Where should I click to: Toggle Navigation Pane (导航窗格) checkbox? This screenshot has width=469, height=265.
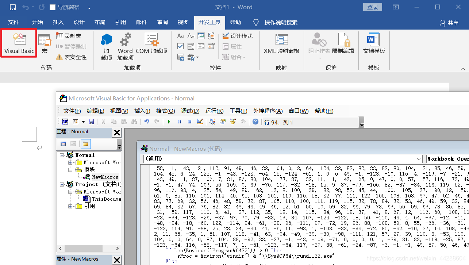(53, 7)
